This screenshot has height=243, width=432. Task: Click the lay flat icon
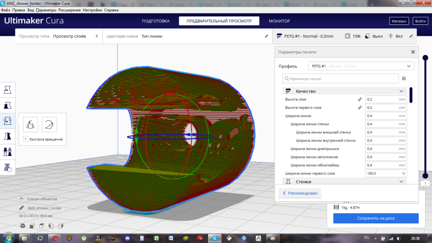coord(49,124)
